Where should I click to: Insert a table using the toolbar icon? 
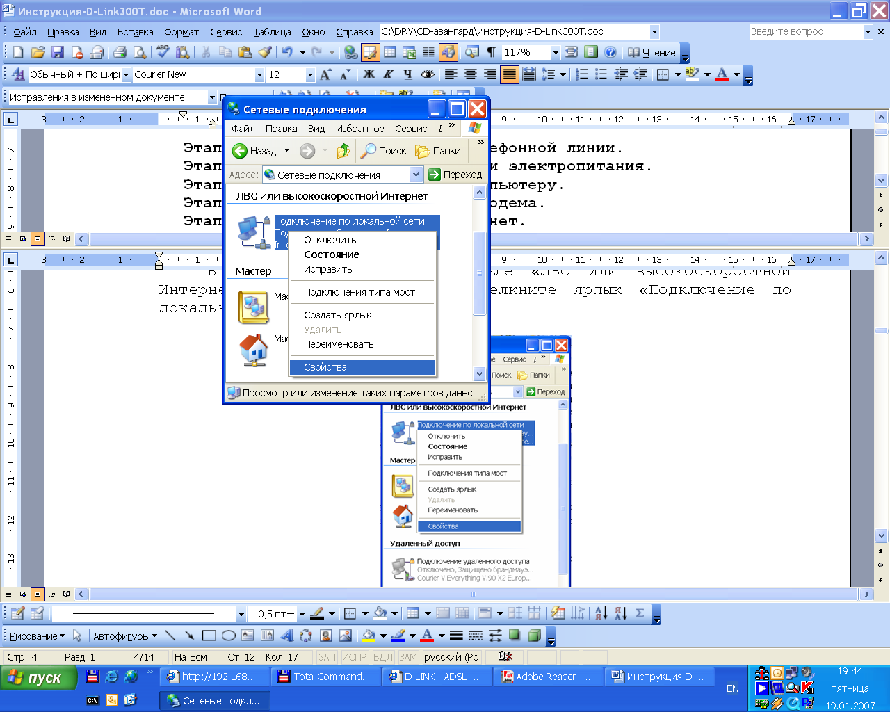tap(390, 52)
